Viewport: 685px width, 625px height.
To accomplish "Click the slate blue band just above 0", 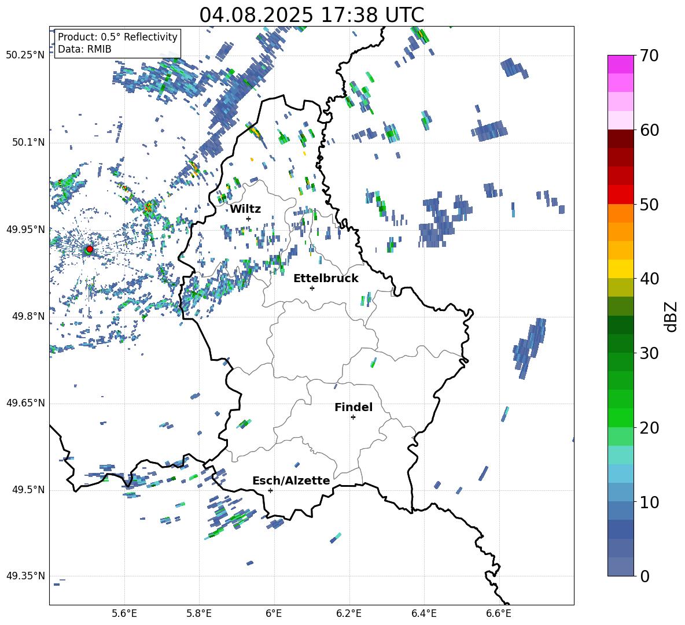I will click(621, 567).
